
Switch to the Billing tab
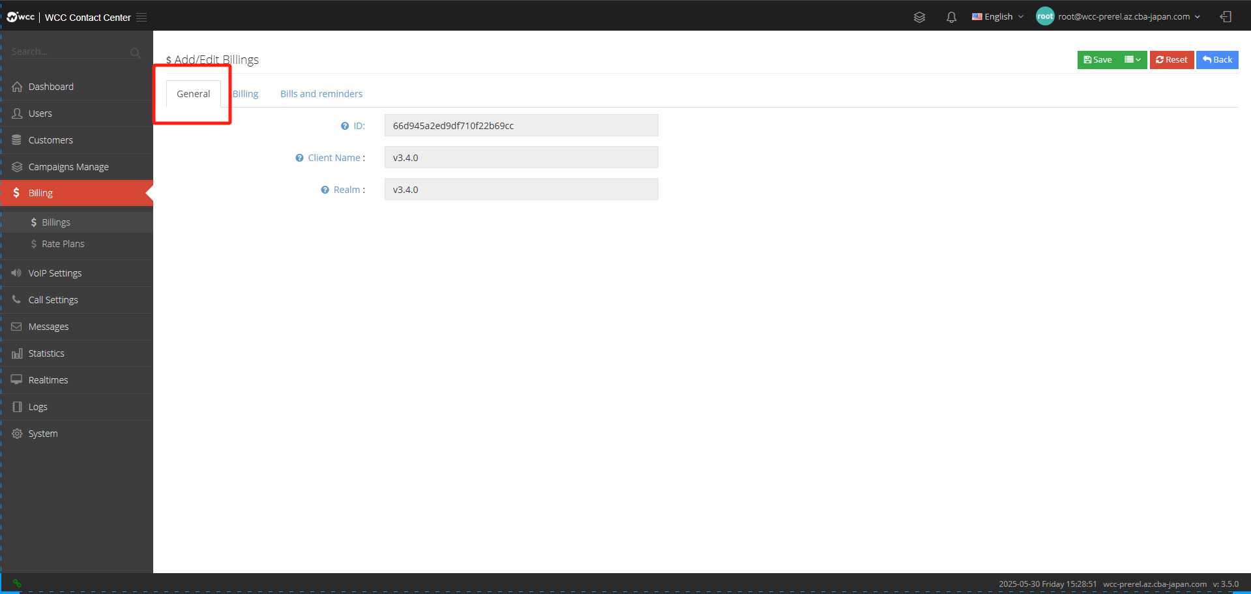pos(246,94)
